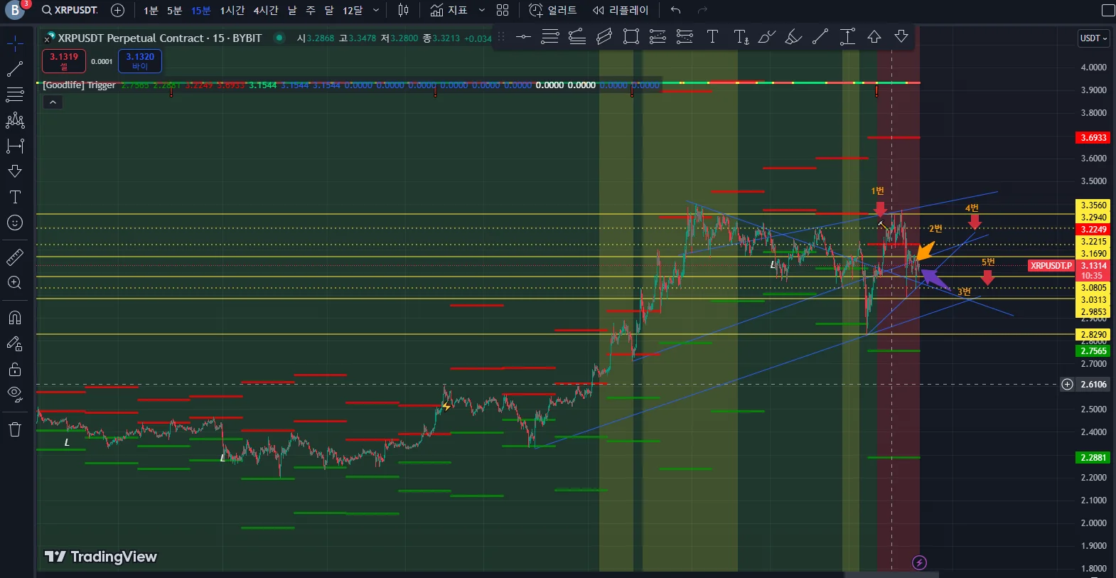Screen dimensions: 1116x578
Task: Open the user profile menu avatar
Action: click(15, 10)
